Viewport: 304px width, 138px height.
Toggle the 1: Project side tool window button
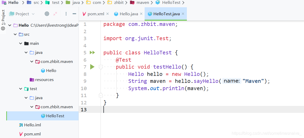pos(3,17)
